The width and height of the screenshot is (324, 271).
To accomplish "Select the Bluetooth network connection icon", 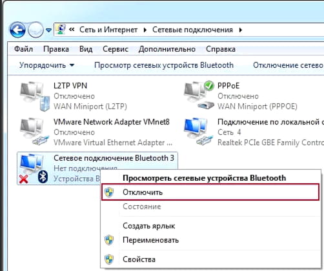I will coord(34,168).
